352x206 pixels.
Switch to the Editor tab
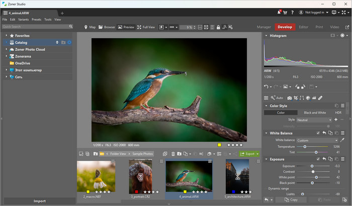303,27
